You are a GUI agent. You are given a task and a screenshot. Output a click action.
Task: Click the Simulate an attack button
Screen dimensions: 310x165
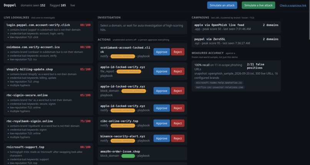pos(222,5)
